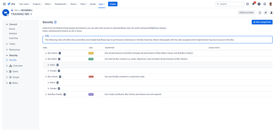Open the Modules settings page

pyautogui.click(x=13, y=33)
